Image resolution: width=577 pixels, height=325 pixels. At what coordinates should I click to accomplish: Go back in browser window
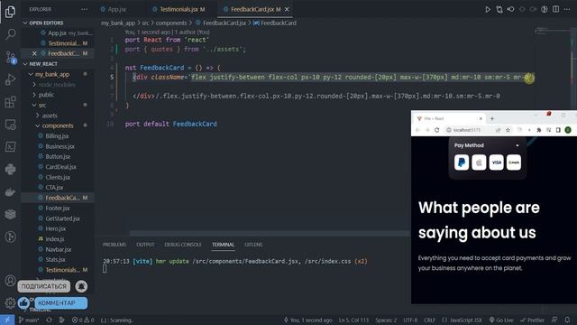coord(417,130)
